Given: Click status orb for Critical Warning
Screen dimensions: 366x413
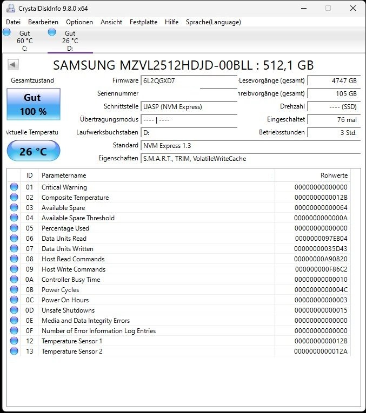Looking at the screenshot, I should (x=14, y=187).
